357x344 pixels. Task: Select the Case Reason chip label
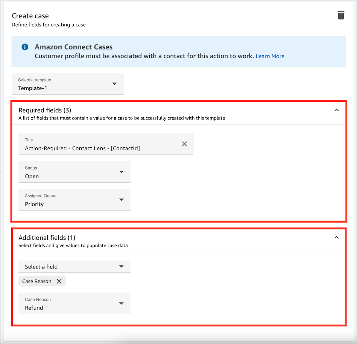click(37, 281)
